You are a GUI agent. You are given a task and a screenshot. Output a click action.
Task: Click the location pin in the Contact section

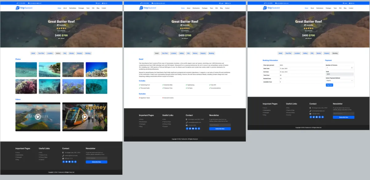coord(63,152)
